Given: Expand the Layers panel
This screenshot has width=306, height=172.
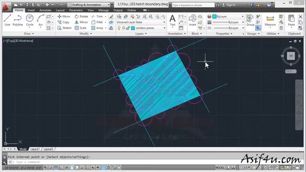Looking at the screenshot, I should point(141,34).
